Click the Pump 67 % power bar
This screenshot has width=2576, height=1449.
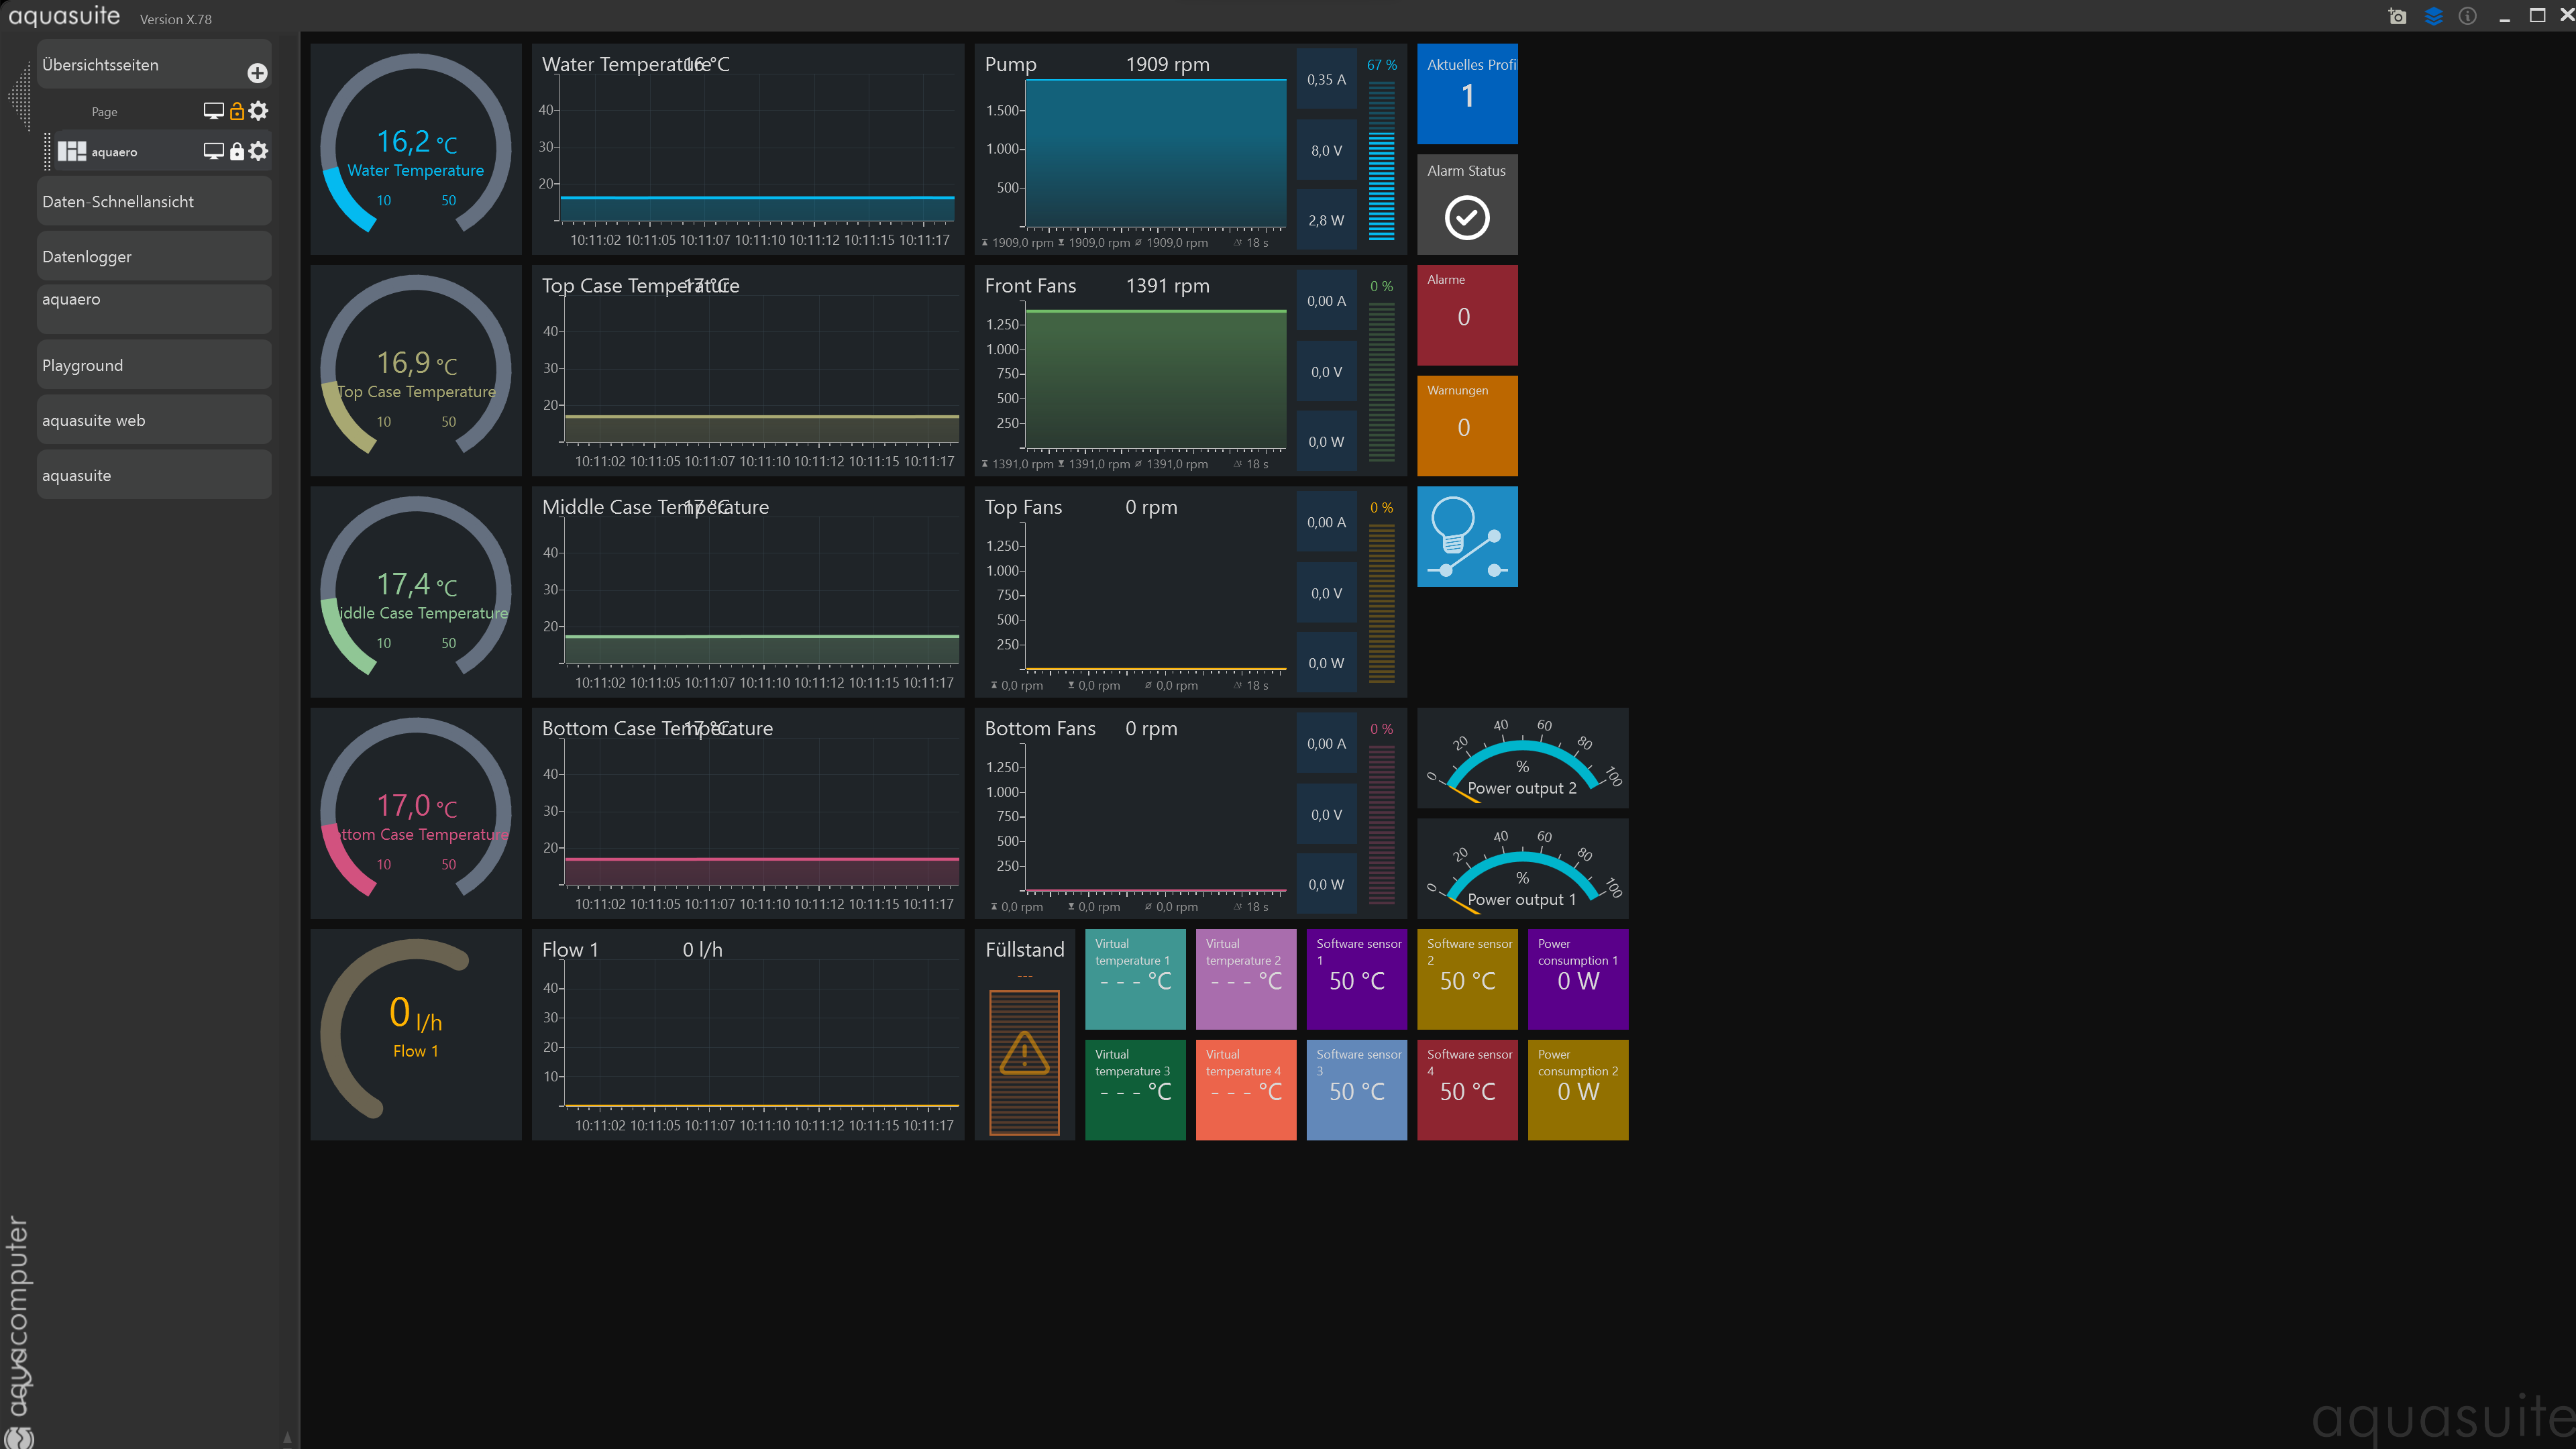click(1381, 160)
